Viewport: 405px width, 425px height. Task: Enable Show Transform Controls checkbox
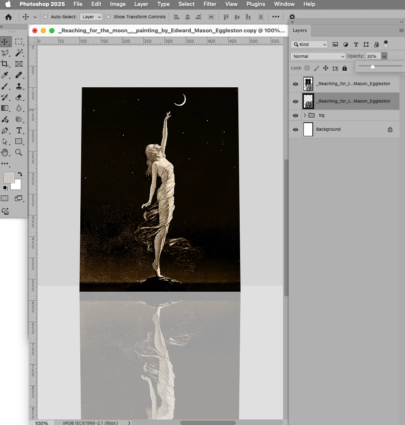coord(108,17)
